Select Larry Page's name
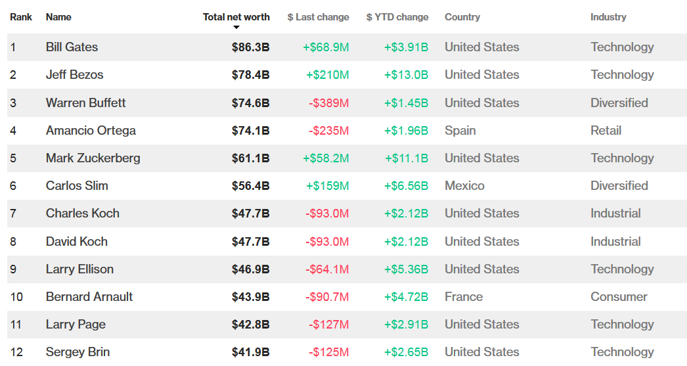The image size is (687, 366). pos(76,325)
